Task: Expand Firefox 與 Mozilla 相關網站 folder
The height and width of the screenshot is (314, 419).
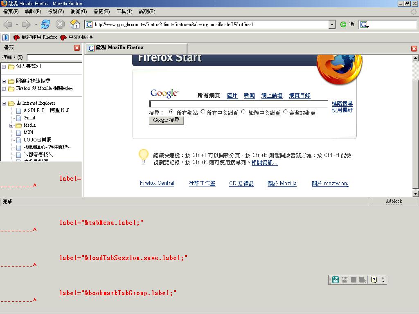Action: pos(4,89)
